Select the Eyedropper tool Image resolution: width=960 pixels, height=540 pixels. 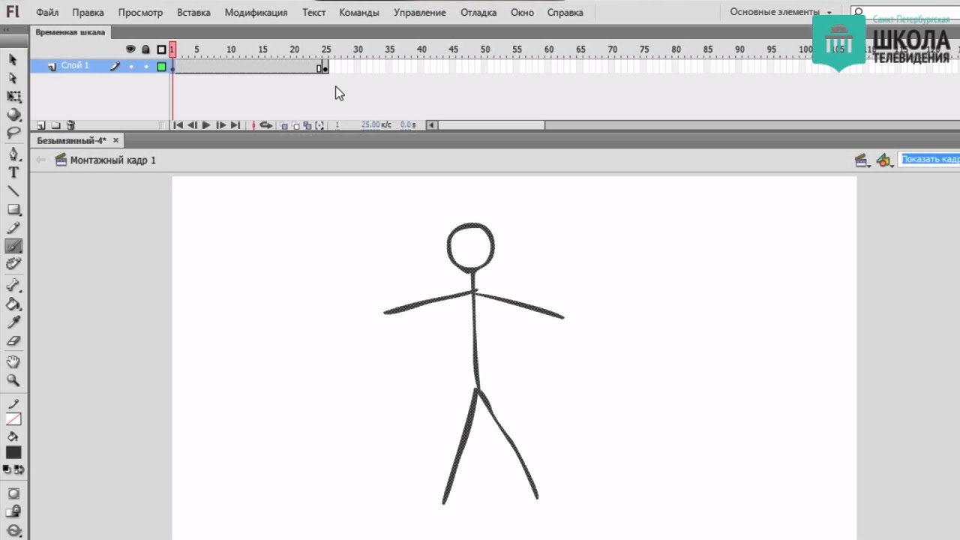pos(13,322)
